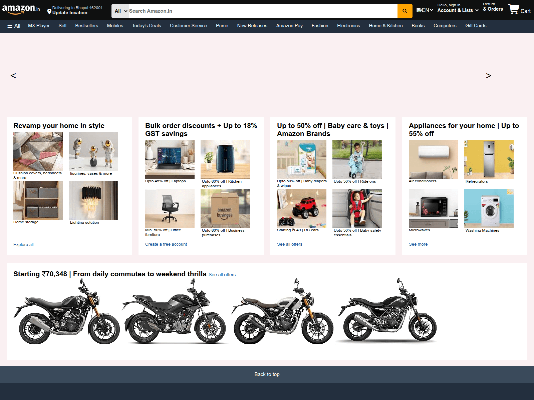
Task: Open MX Player in navigation bar
Action: tap(39, 26)
